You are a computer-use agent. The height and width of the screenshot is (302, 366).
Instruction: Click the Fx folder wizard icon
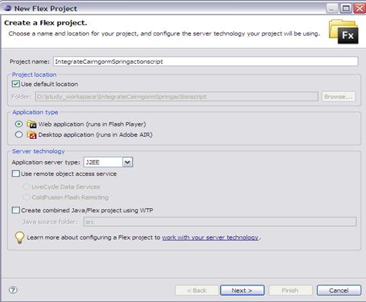(x=343, y=32)
